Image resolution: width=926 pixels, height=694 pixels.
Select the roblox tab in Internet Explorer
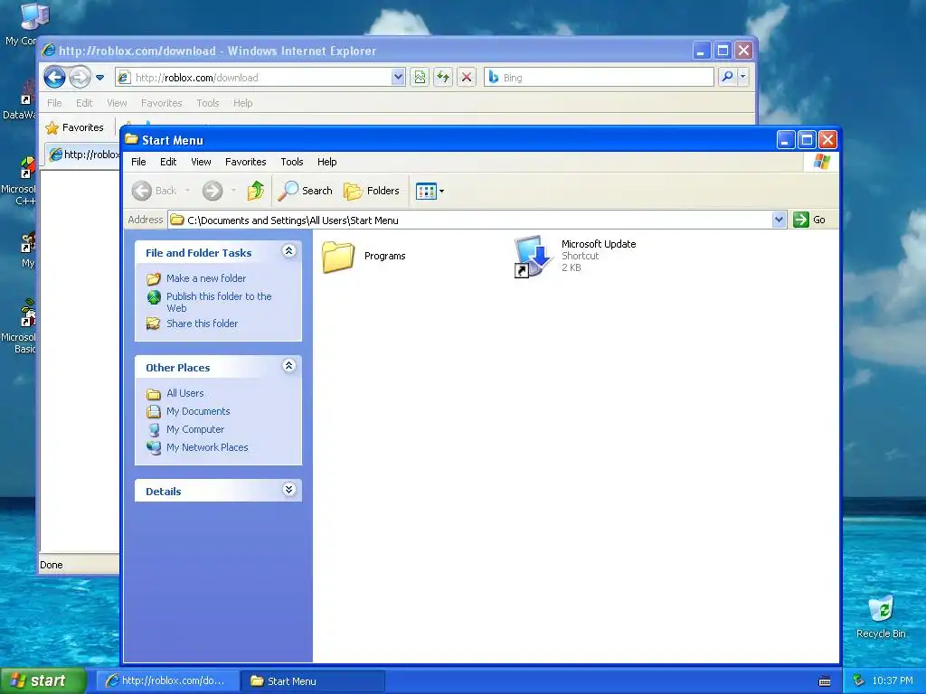[84, 155]
